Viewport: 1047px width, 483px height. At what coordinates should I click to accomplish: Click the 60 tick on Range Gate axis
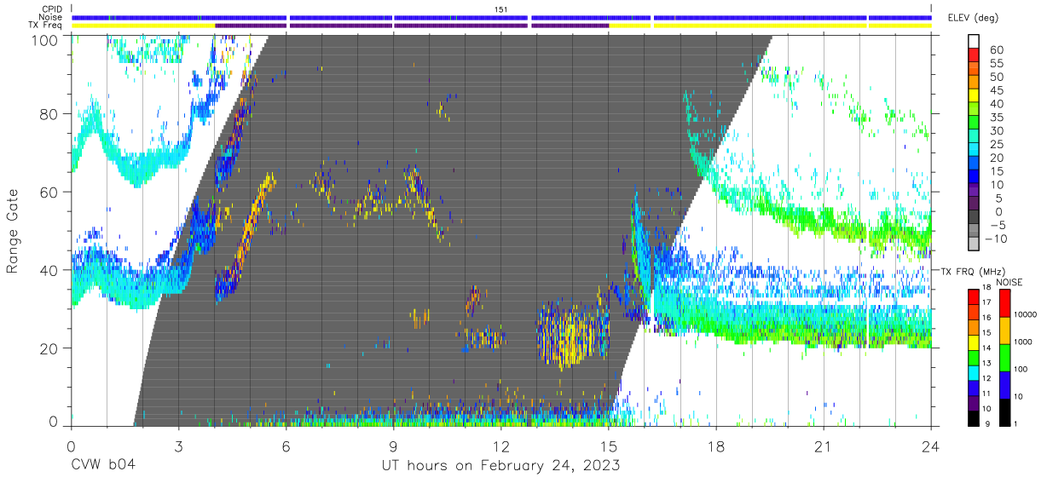click(x=50, y=192)
